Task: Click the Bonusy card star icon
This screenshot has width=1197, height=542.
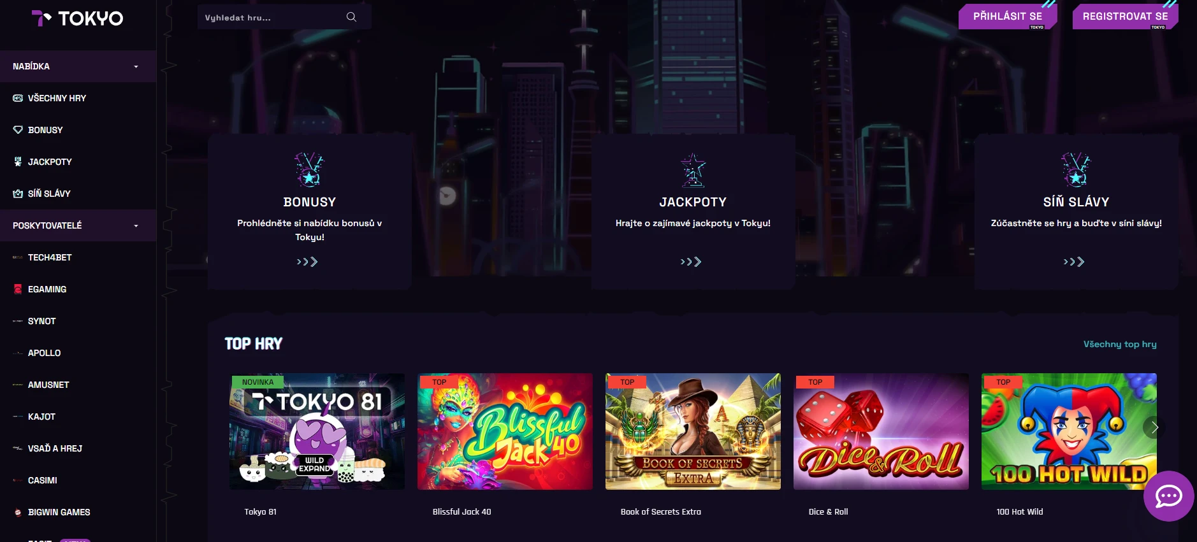Action: coord(310,169)
